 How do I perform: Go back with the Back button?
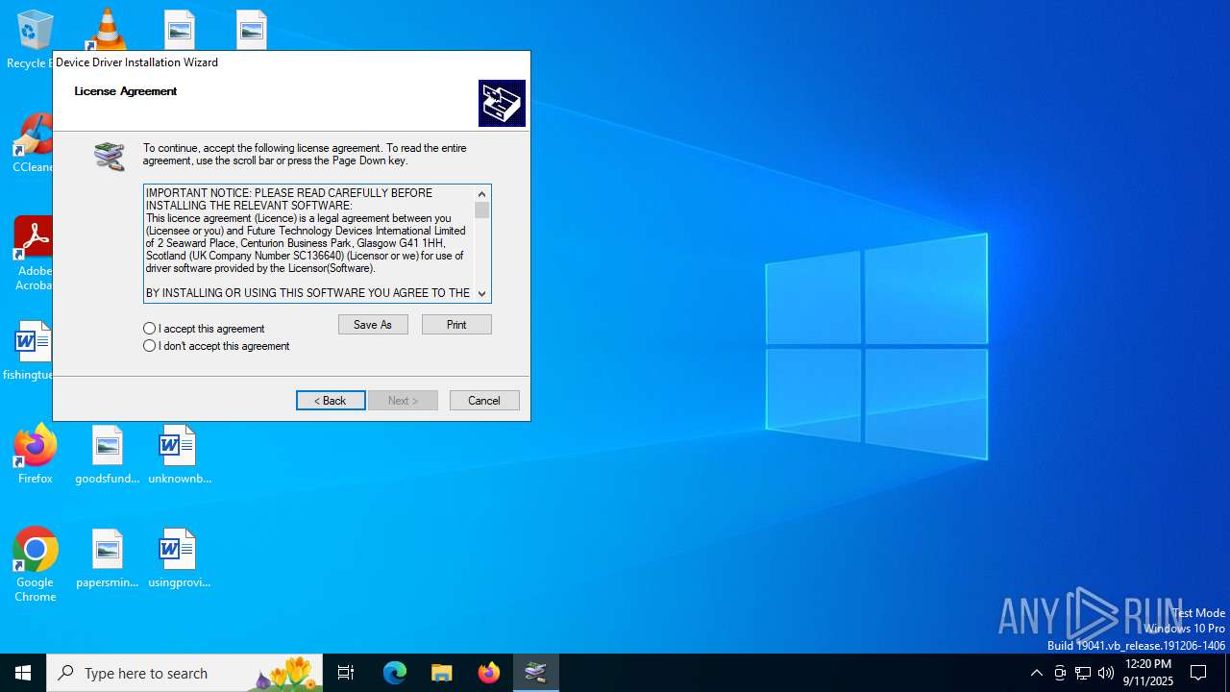(331, 401)
